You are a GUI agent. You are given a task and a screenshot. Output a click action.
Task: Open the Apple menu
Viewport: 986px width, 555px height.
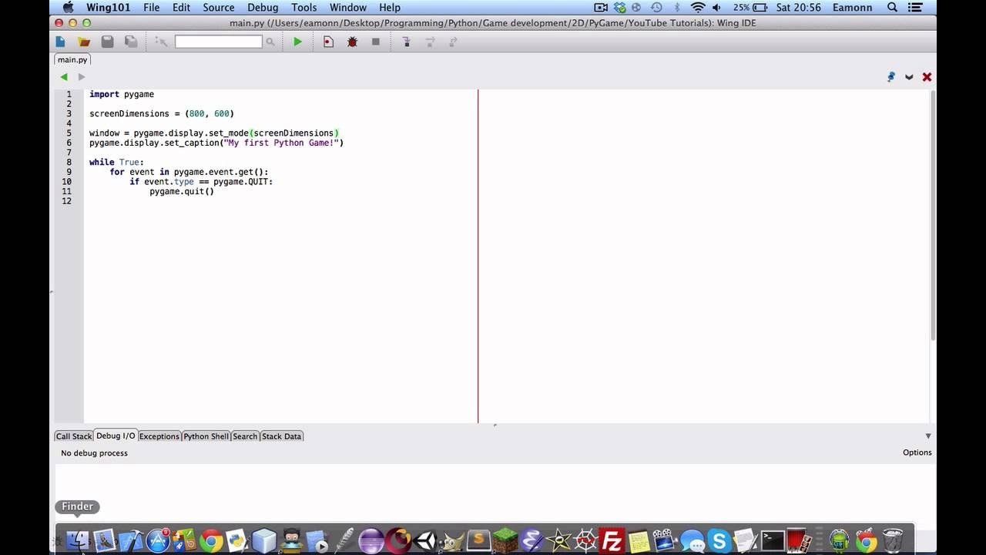click(68, 7)
